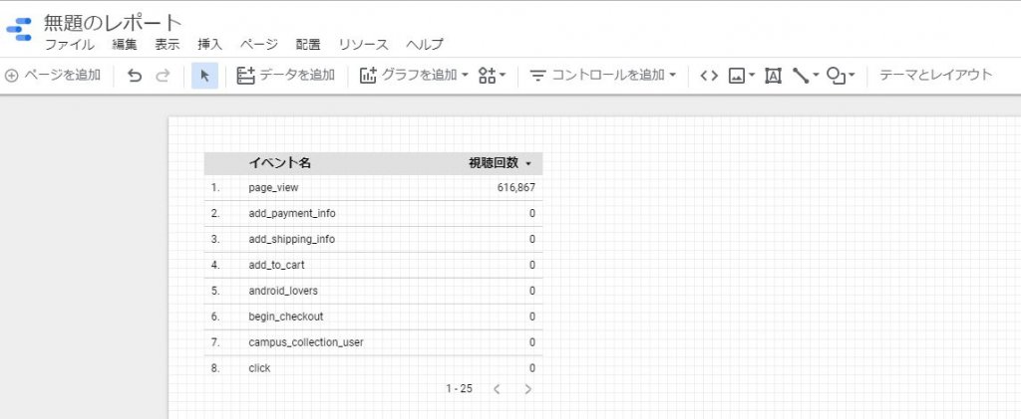Select the text box tool
Screen dimensions: 1021x419
tap(773, 76)
